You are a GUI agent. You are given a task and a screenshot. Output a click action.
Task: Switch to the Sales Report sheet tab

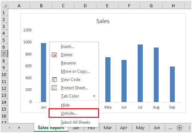click(x=51, y=128)
